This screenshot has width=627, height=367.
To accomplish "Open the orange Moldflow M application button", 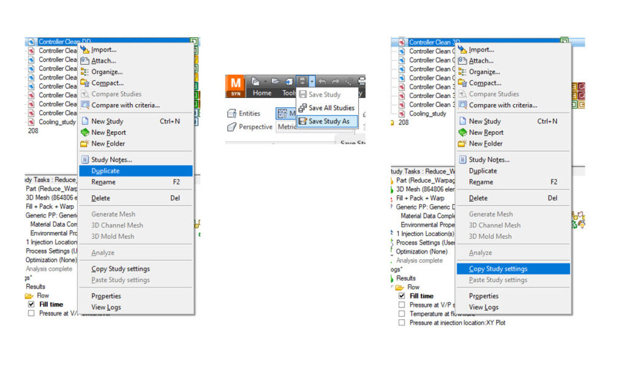I will pos(236,86).
